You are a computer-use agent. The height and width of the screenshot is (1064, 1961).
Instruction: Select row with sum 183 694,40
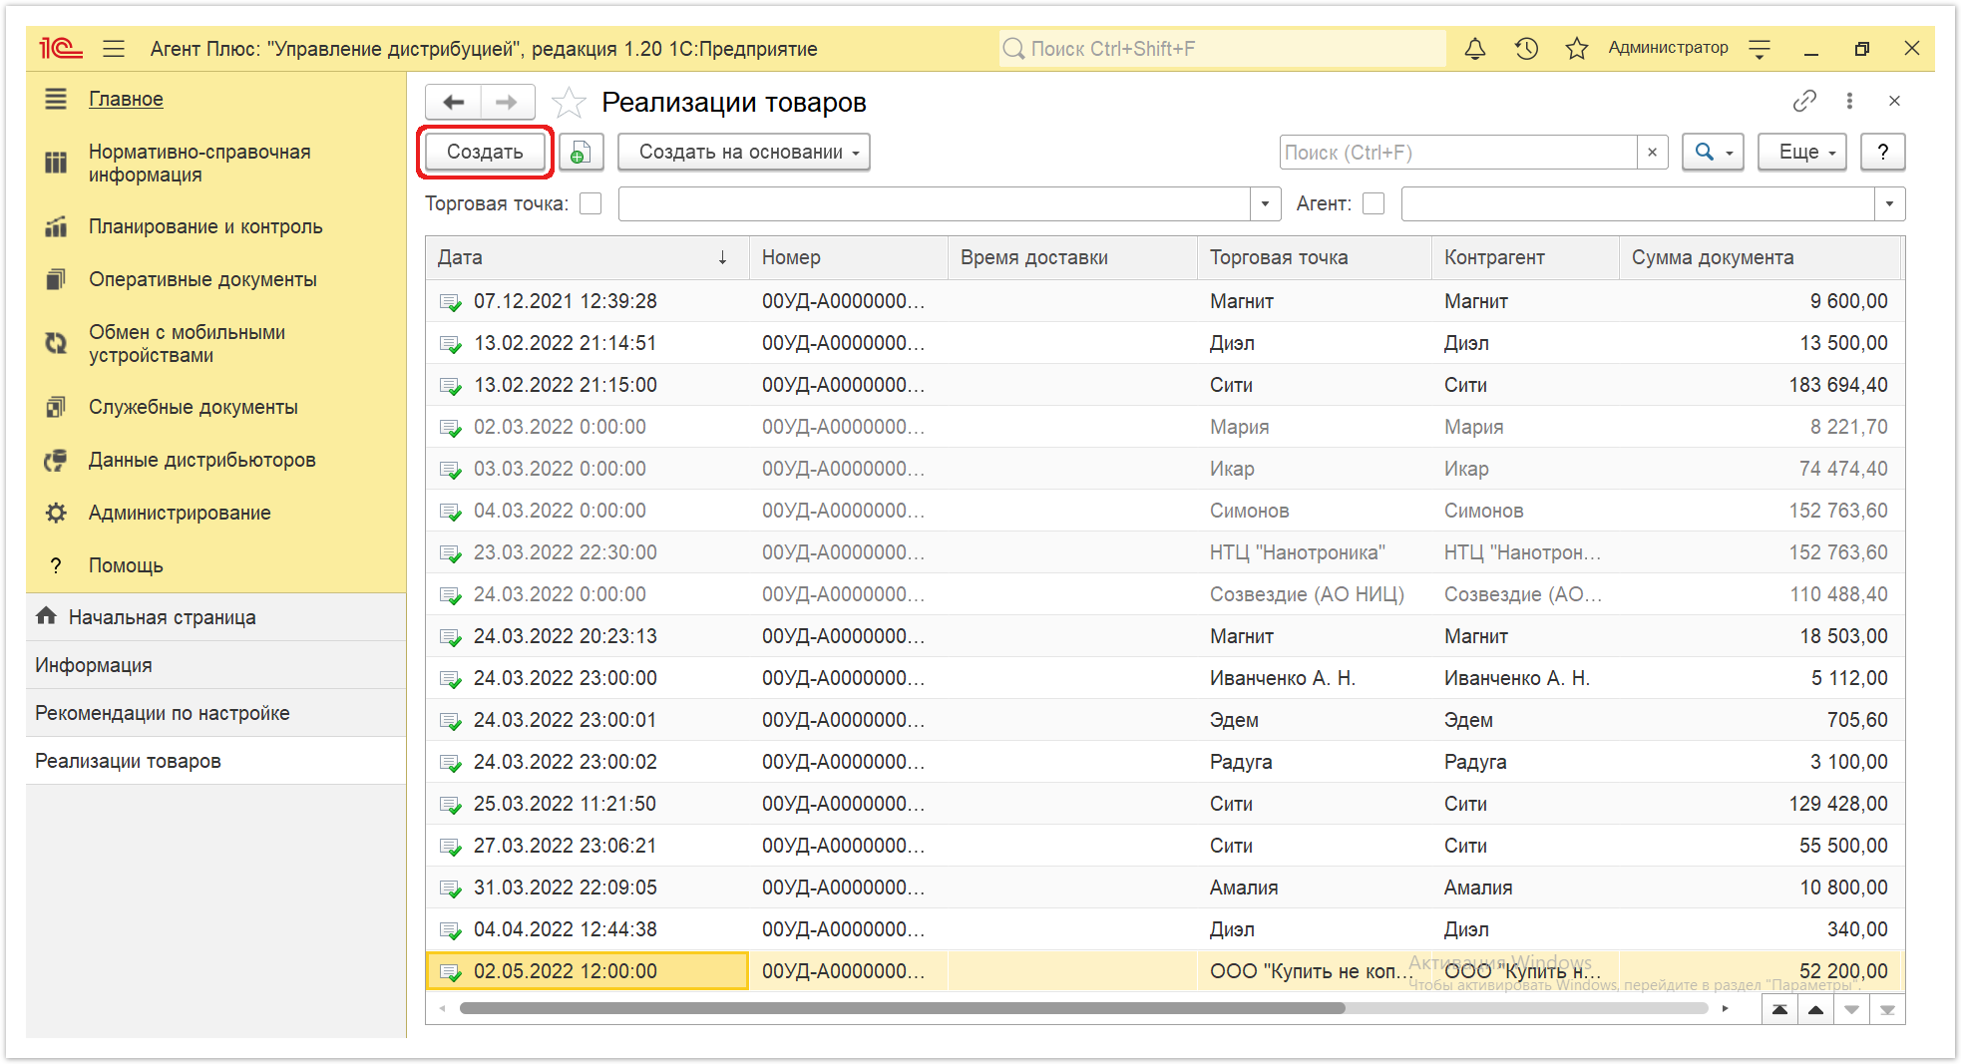[x=1165, y=385]
